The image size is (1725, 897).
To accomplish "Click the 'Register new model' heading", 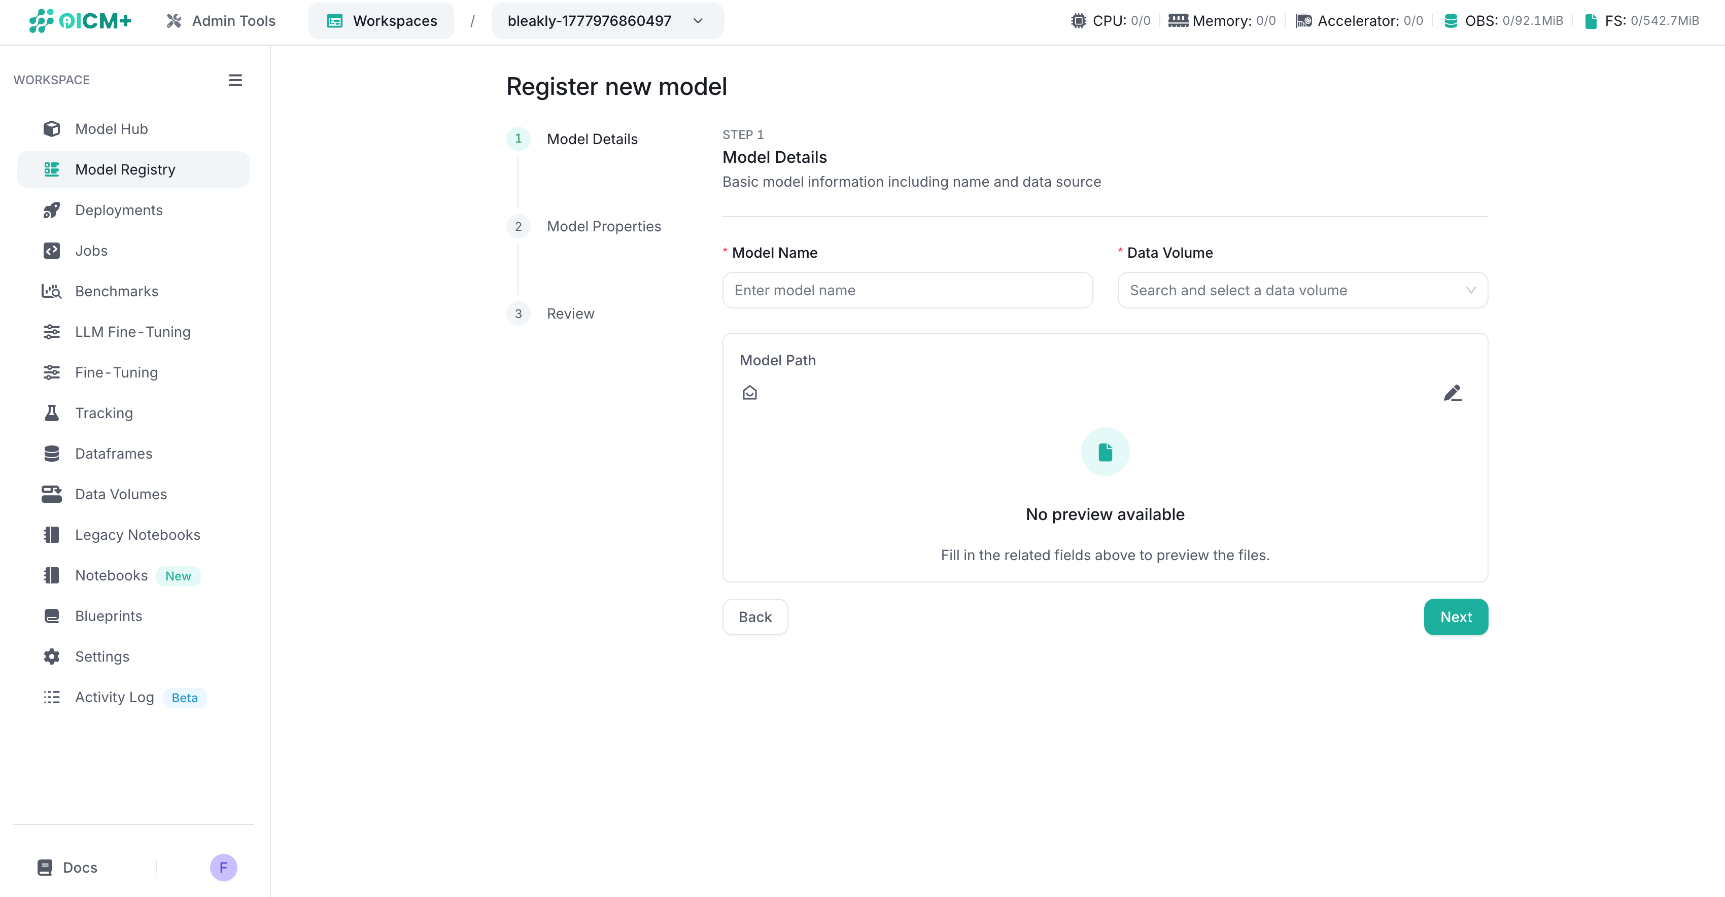I will (x=616, y=86).
